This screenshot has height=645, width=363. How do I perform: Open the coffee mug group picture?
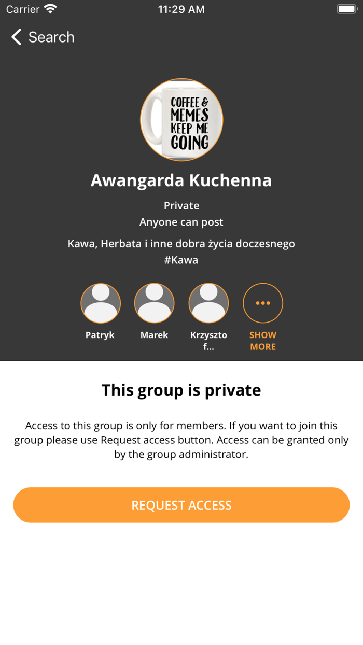click(181, 120)
